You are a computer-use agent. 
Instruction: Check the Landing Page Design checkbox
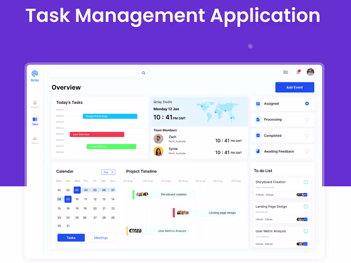306,206
